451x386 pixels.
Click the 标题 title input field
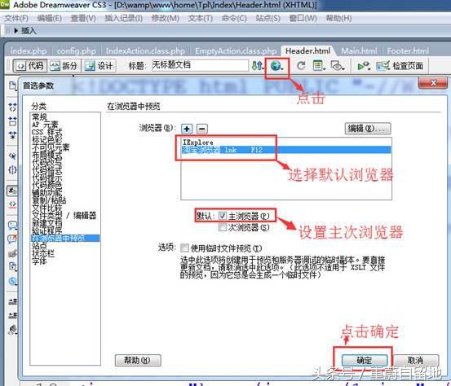point(200,65)
